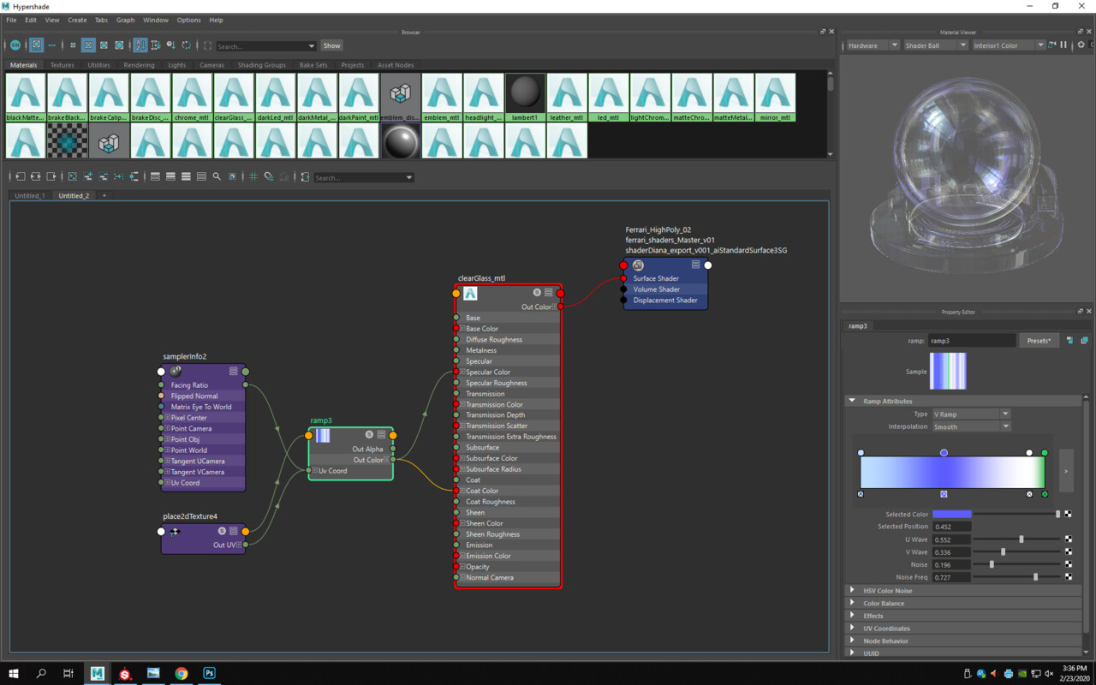The image size is (1096, 685).
Task: Open the Create menu
Action: 77,20
